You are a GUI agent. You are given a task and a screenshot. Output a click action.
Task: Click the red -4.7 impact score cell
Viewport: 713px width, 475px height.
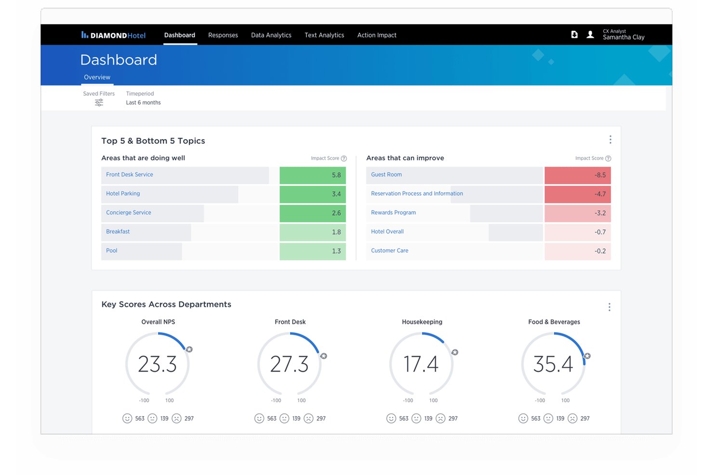[578, 194]
